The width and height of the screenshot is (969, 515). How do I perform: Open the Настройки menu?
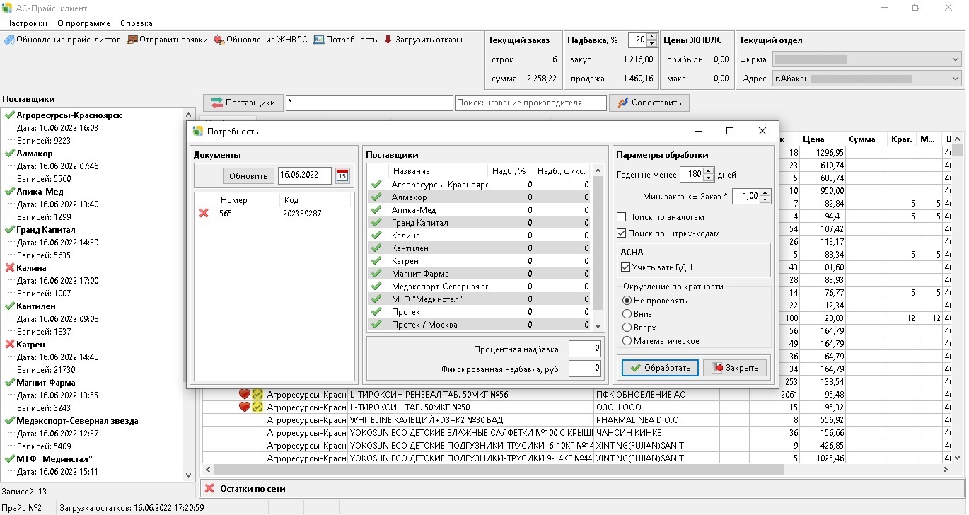pos(26,23)
